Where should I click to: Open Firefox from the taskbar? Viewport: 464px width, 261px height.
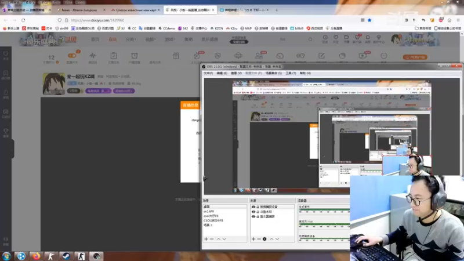tap(36, 256)
